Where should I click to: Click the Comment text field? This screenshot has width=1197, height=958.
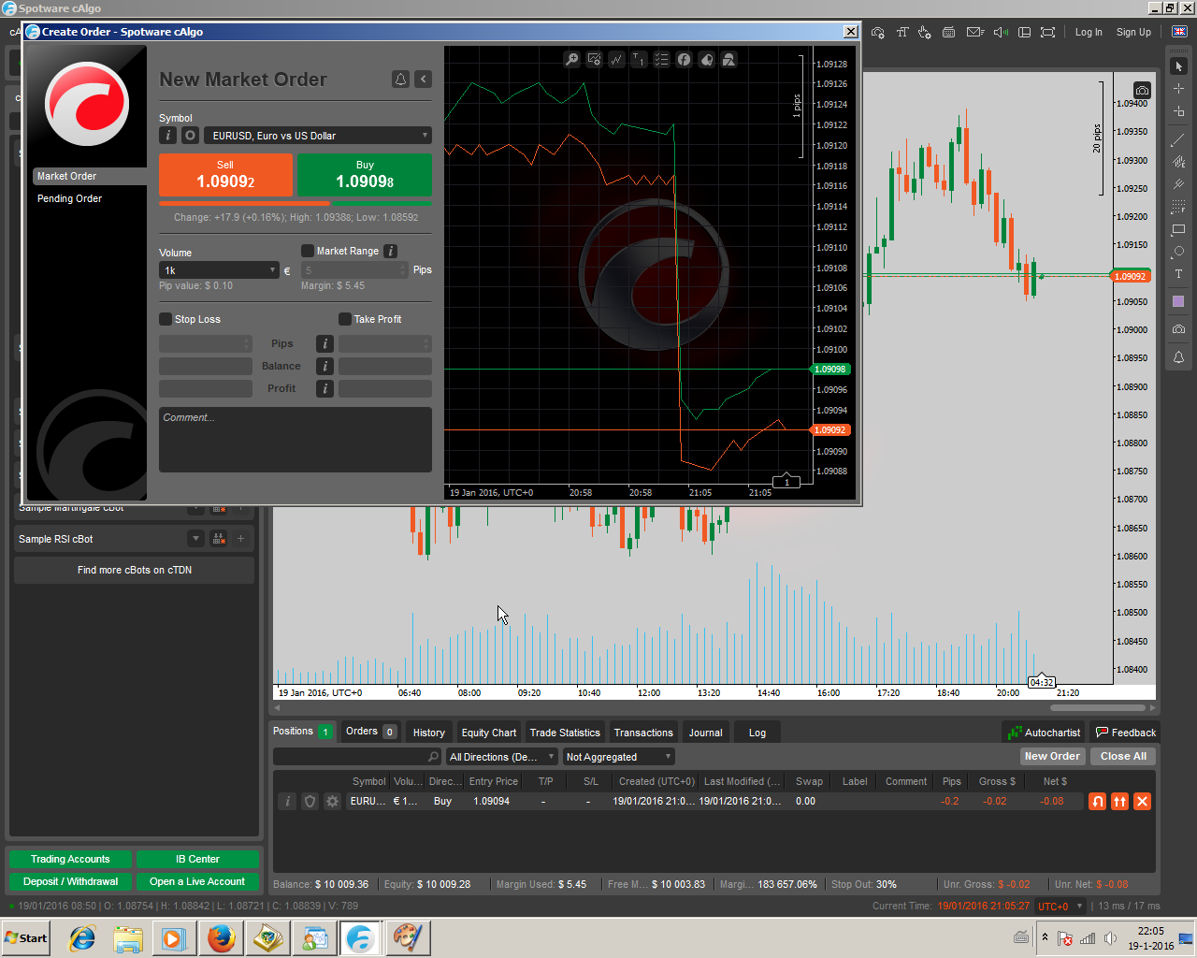tap(296, 440)
